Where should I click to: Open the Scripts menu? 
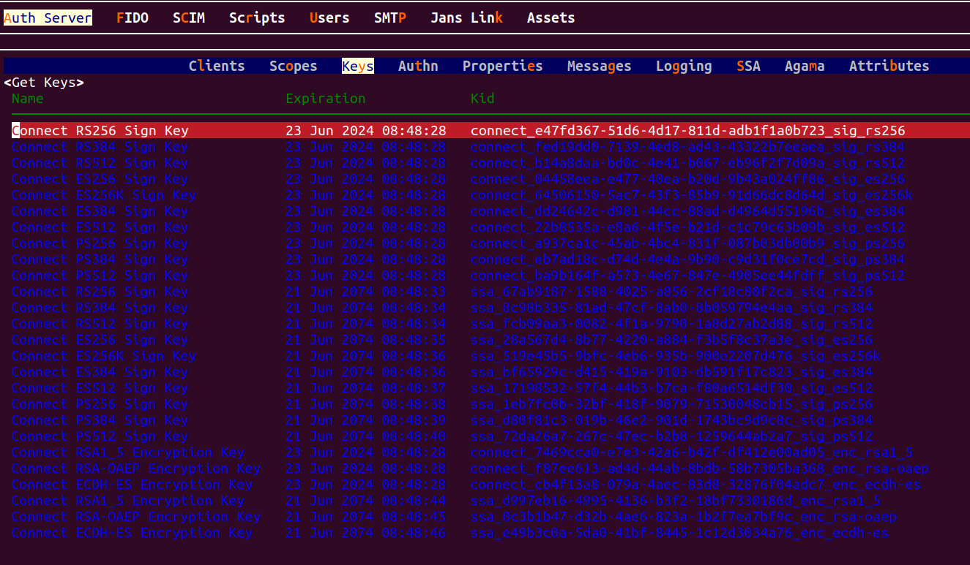(x=257, y=18)
